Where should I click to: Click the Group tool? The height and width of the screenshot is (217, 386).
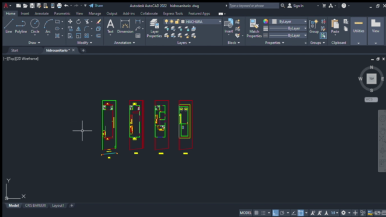click(314, 27)
